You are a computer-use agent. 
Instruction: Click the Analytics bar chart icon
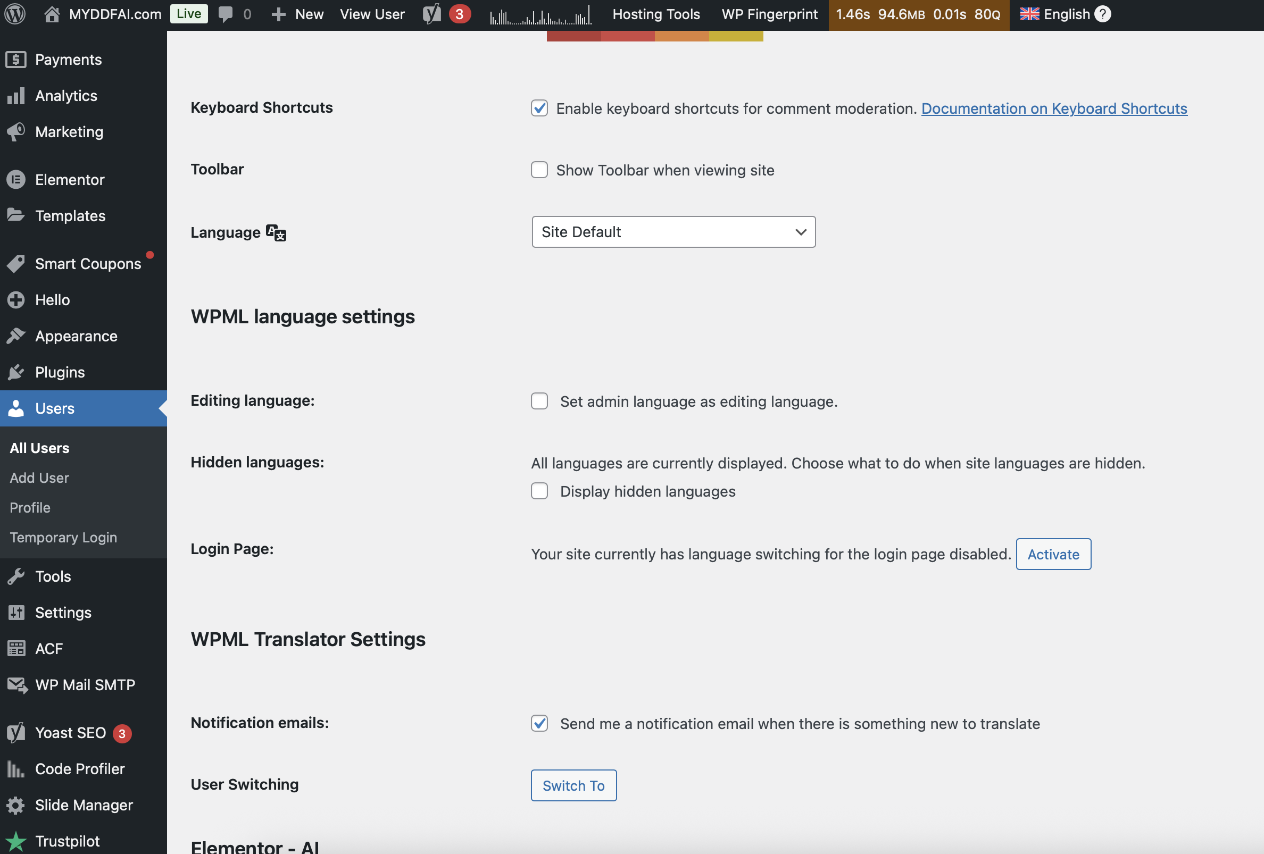[x=16, y=96]
